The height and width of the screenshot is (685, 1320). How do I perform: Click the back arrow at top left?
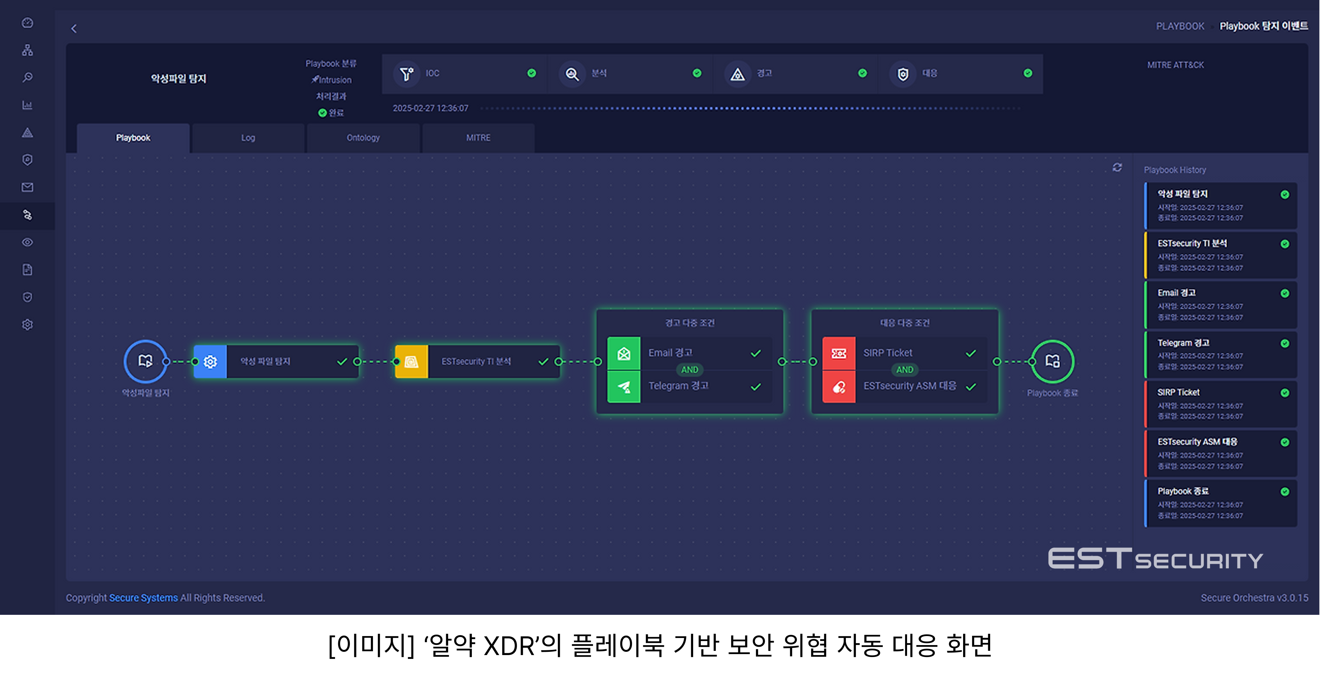tap(74, 29)
